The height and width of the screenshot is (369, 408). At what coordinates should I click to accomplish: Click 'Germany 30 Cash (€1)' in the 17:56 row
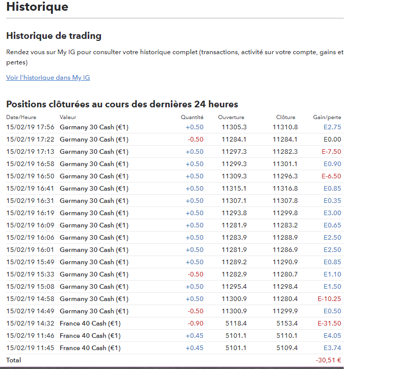click(x=94, y=127)
